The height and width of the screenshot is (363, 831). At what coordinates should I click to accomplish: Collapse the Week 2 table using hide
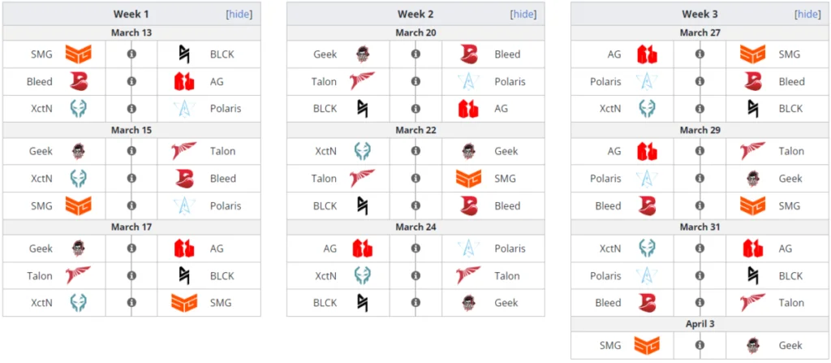click(523, 14)
